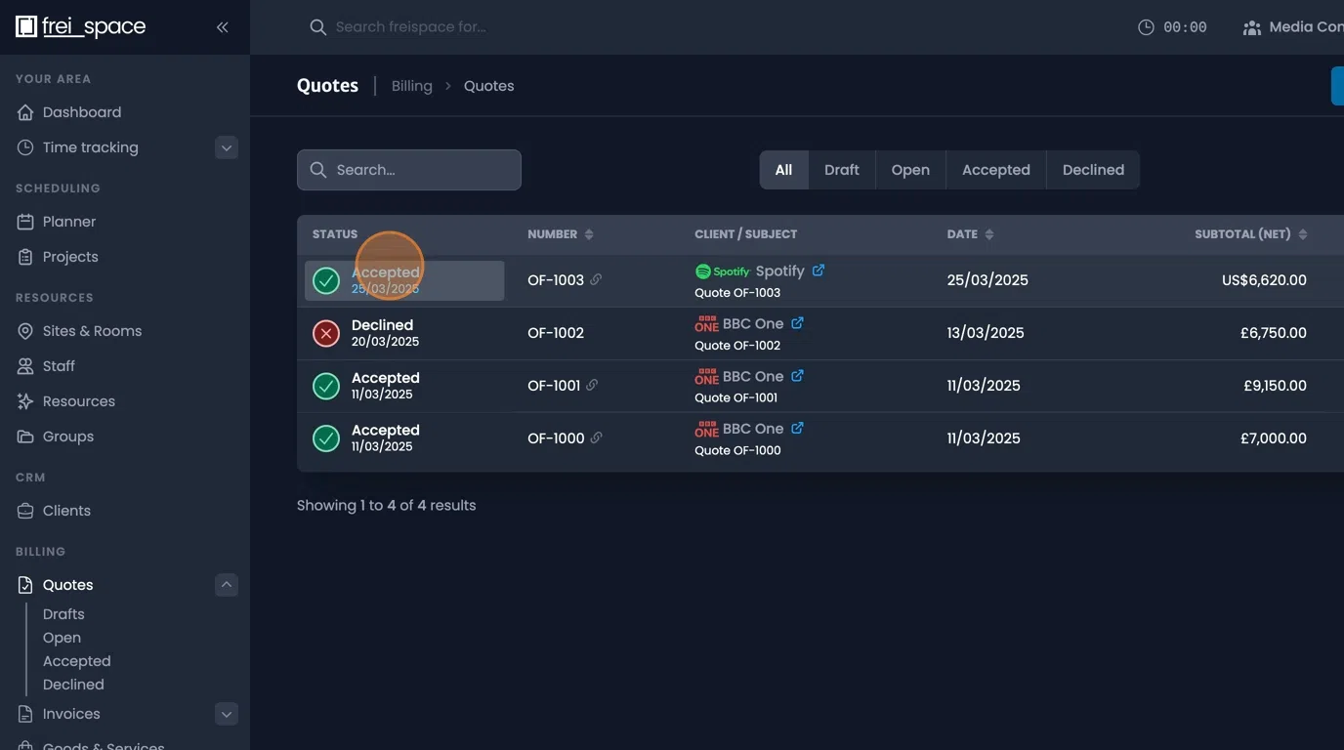
Task: Click the frei_space logo
Action: pos(81,27)
